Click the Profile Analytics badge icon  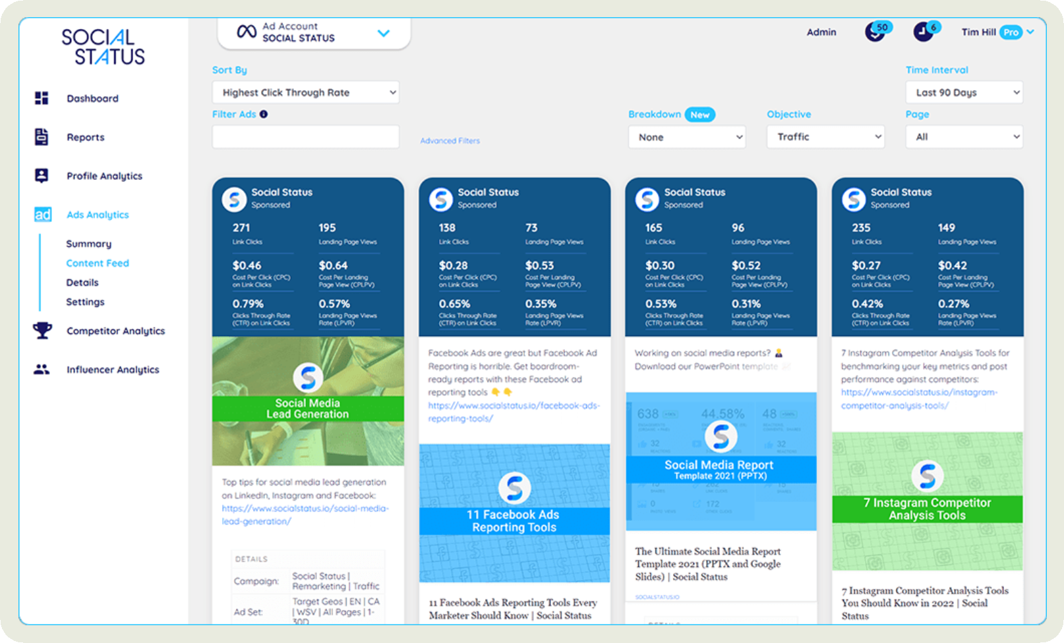pos(42,175)
